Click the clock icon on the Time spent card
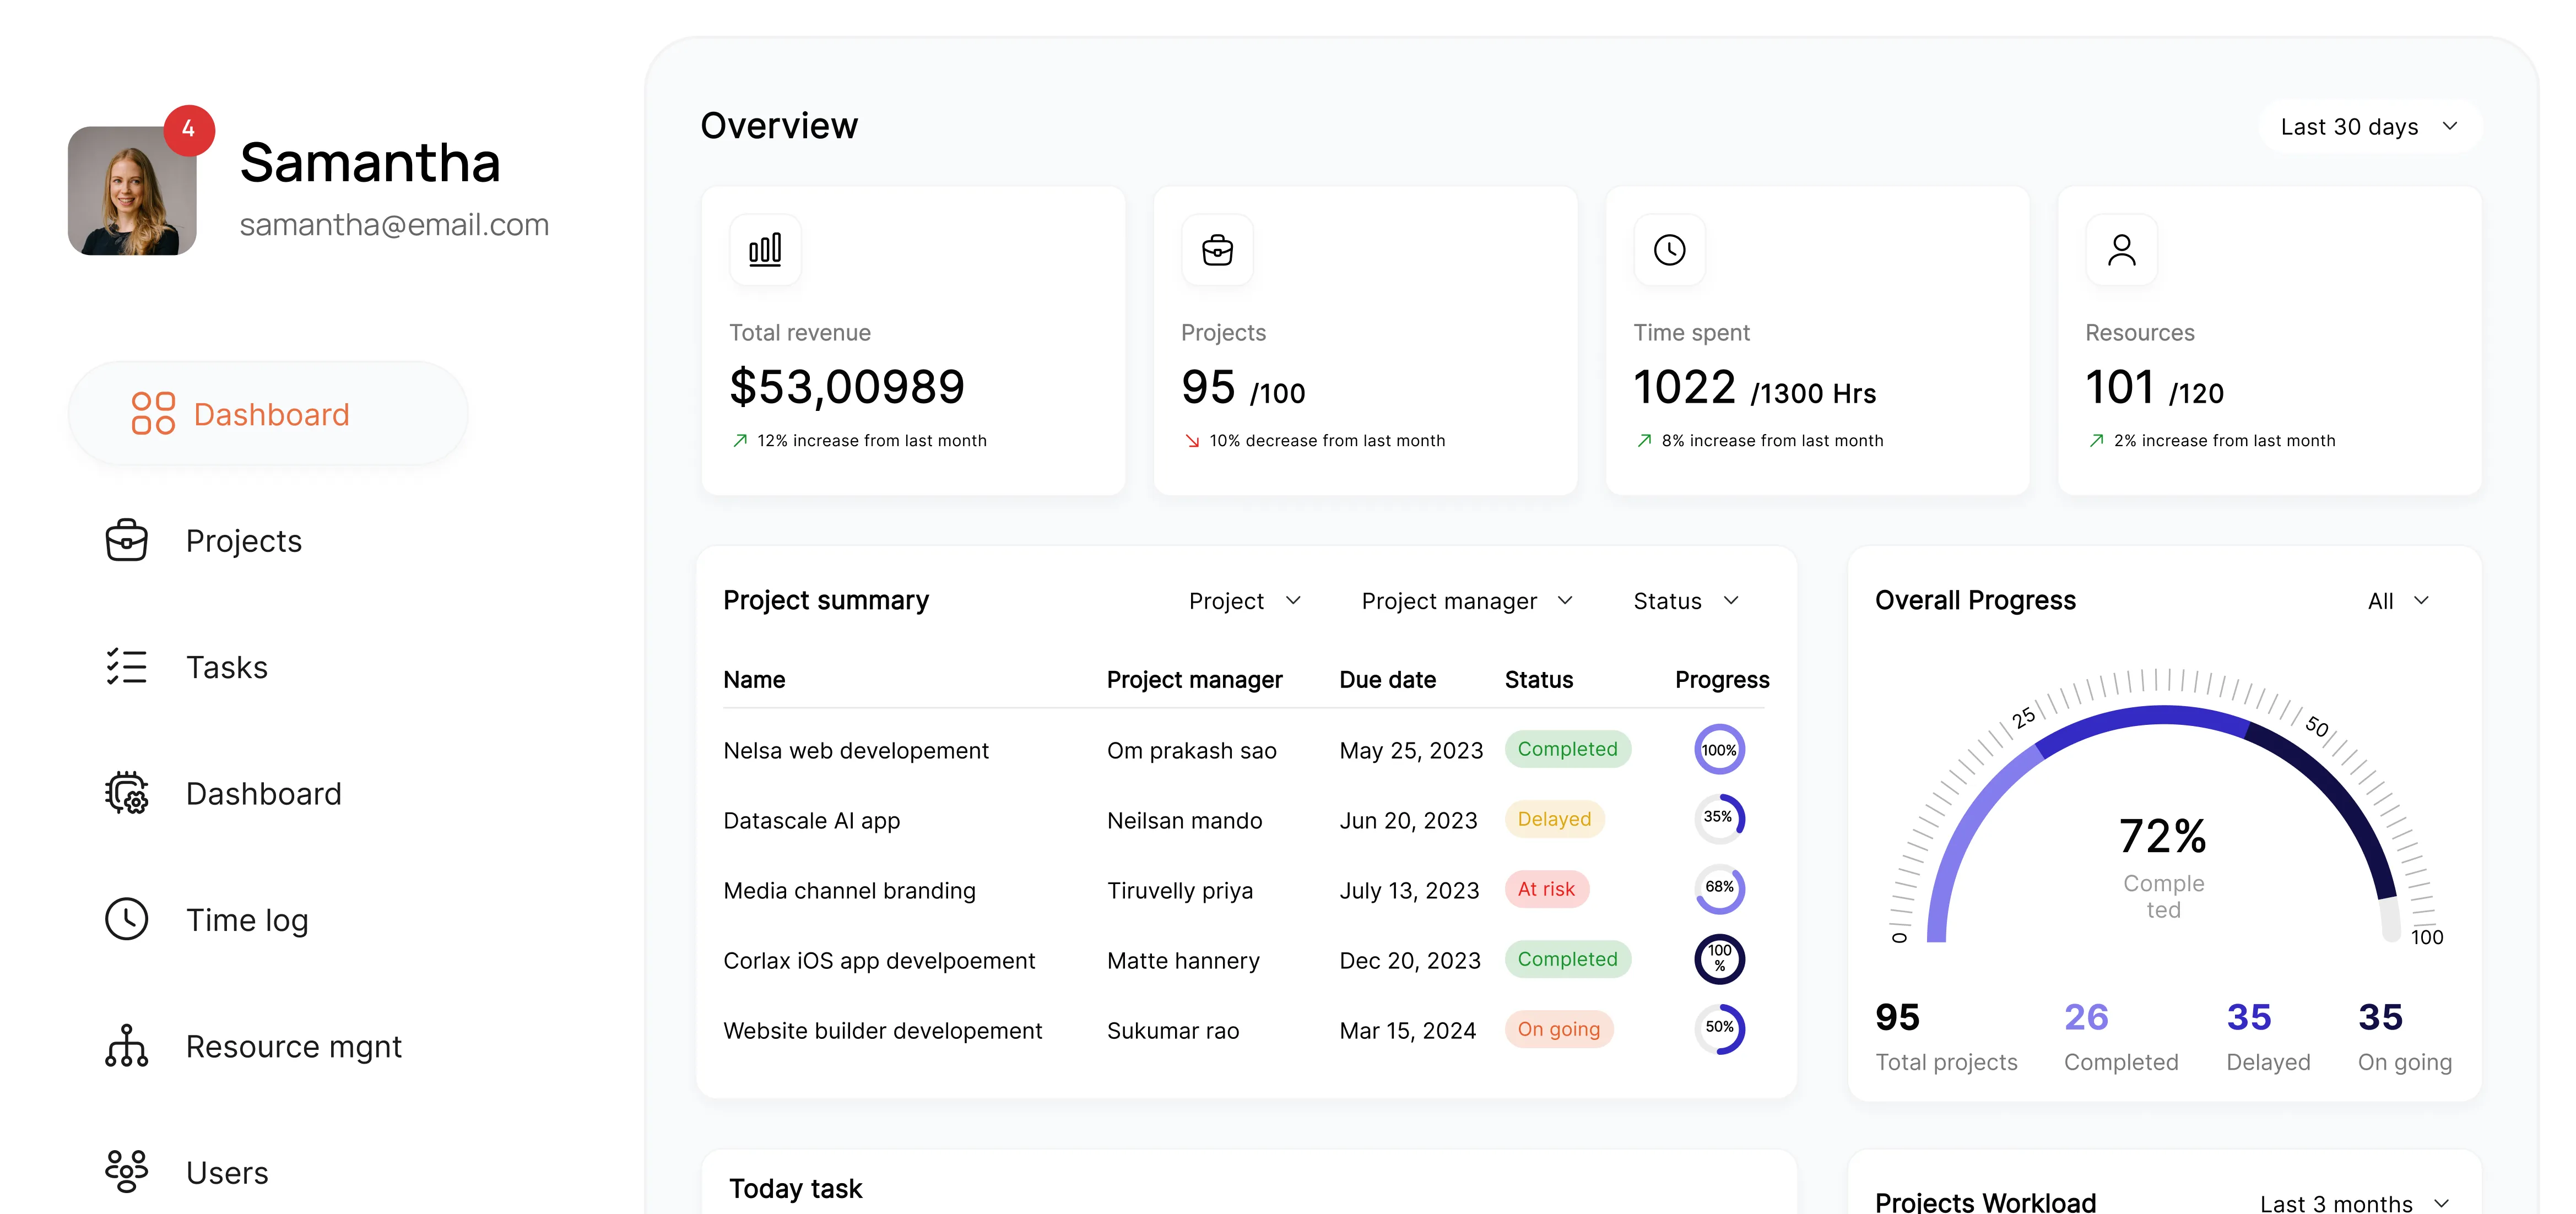 point(1669,250)
